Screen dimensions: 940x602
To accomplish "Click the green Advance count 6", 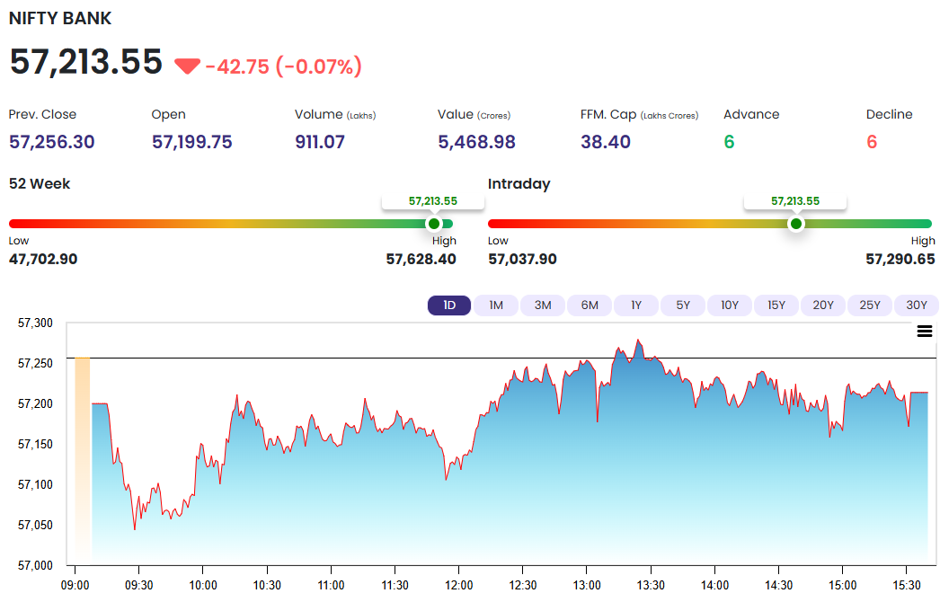I will click(729, 142).
